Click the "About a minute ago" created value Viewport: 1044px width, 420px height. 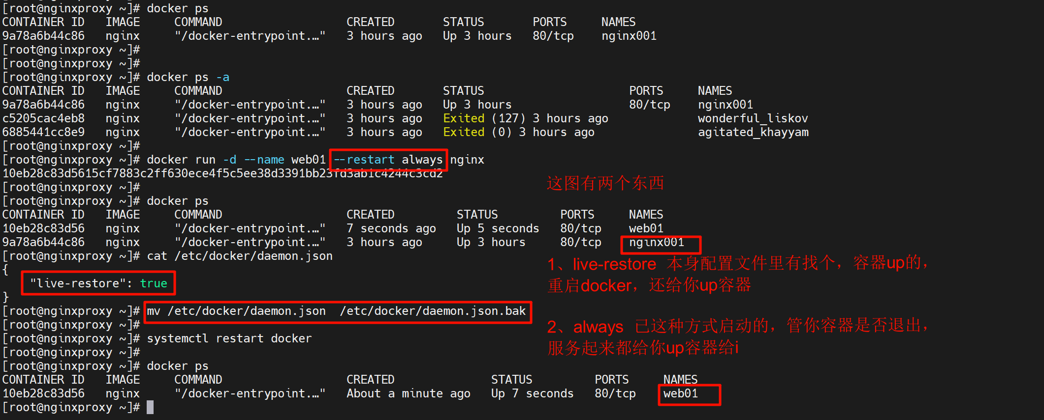408,394
